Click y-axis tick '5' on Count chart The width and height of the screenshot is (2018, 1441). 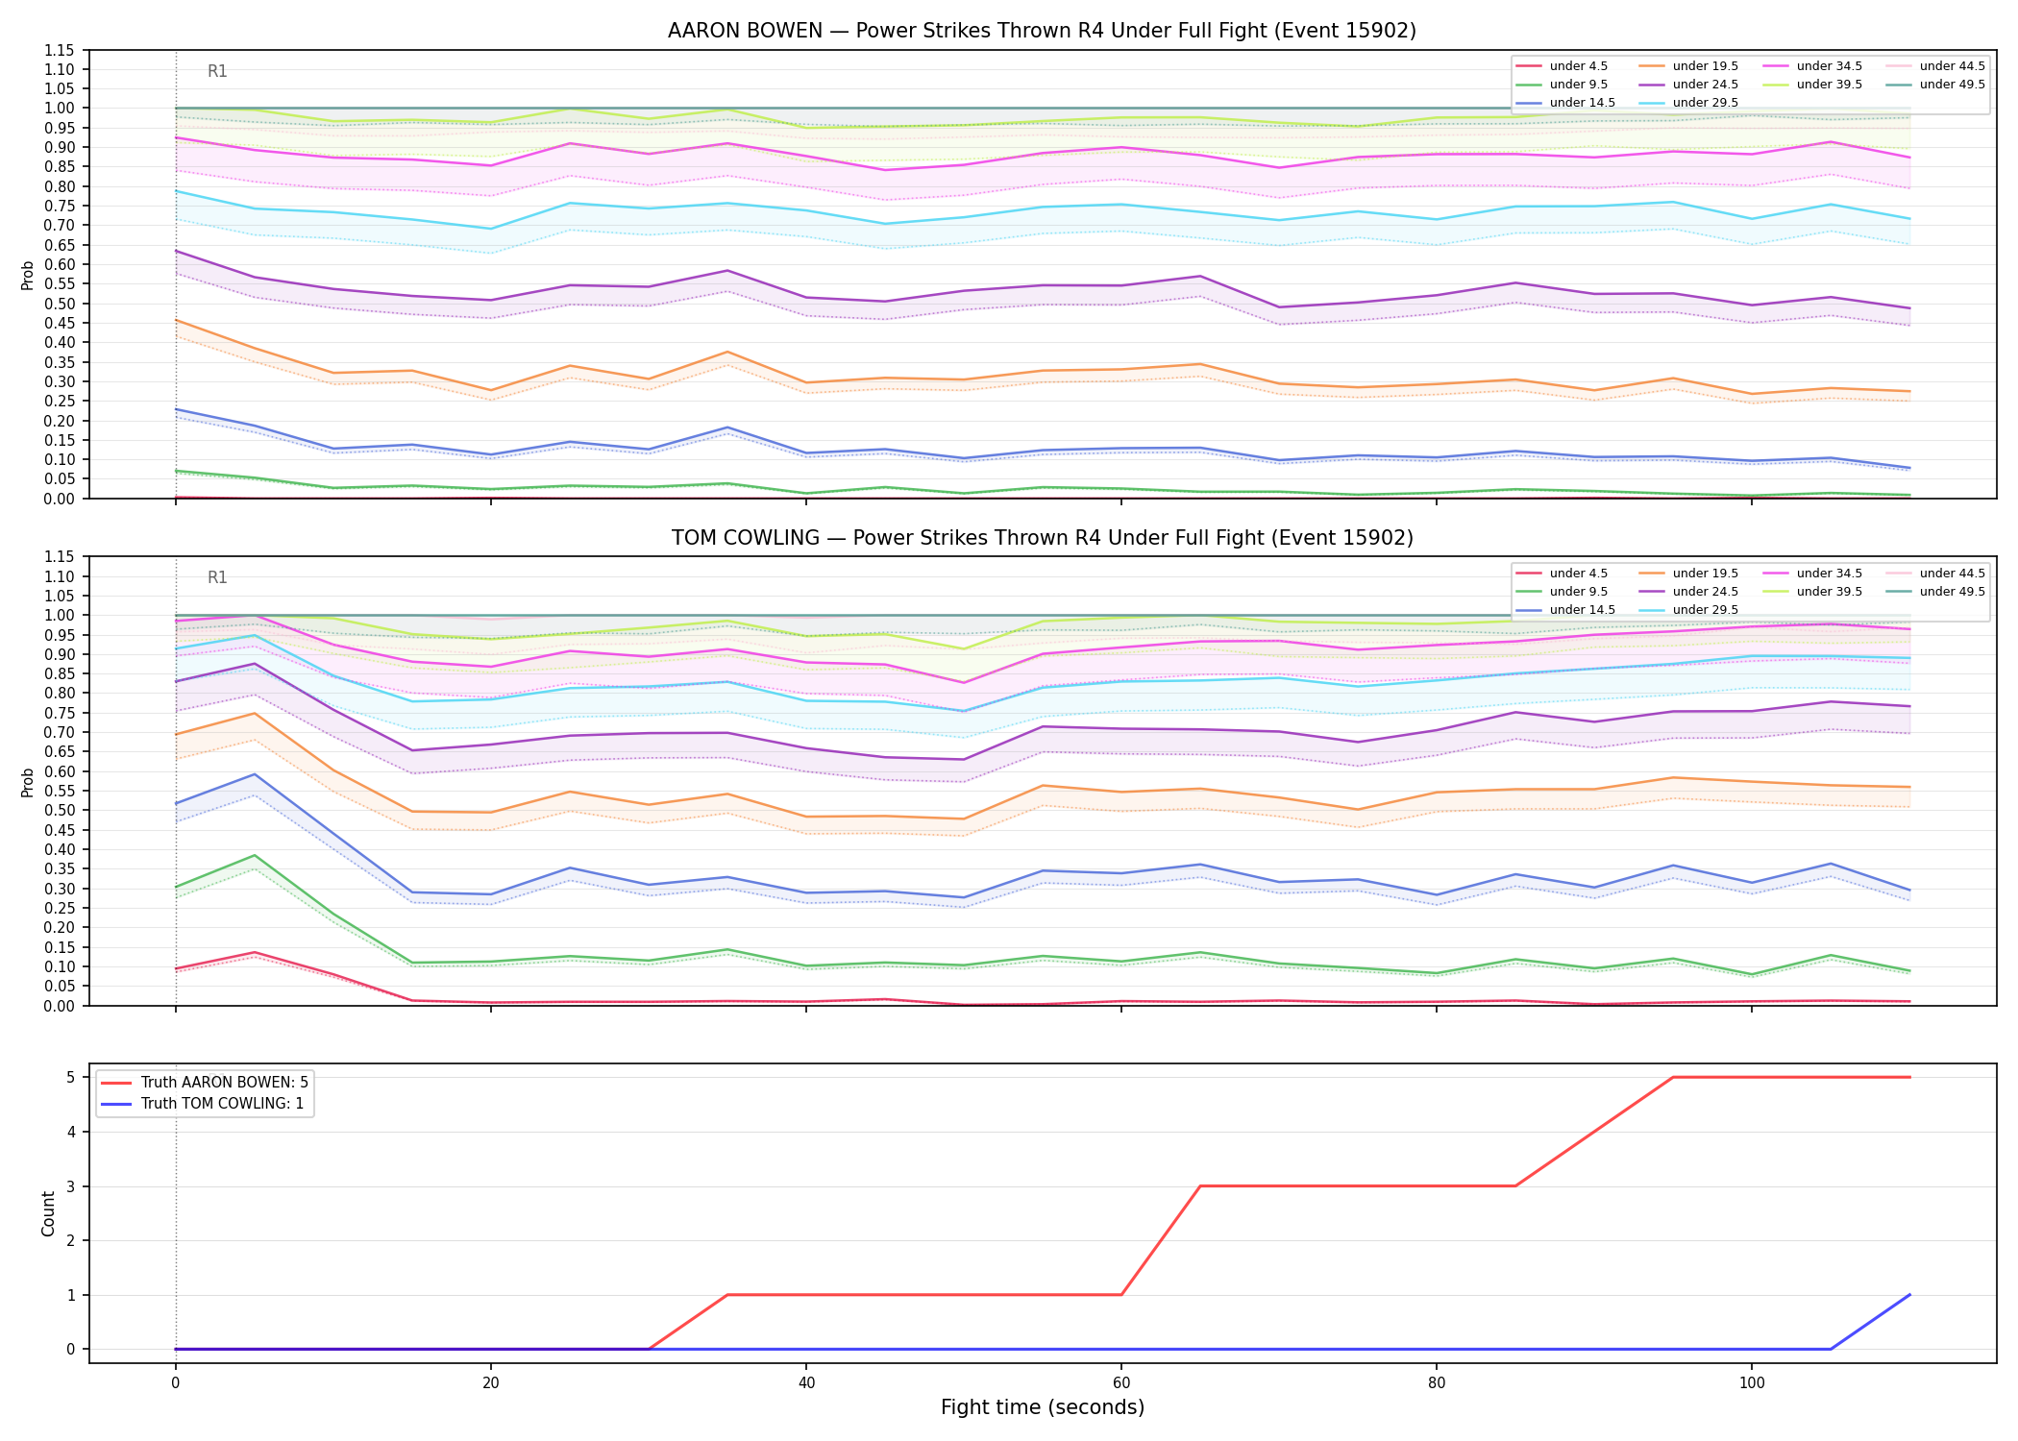[70, 1077]
